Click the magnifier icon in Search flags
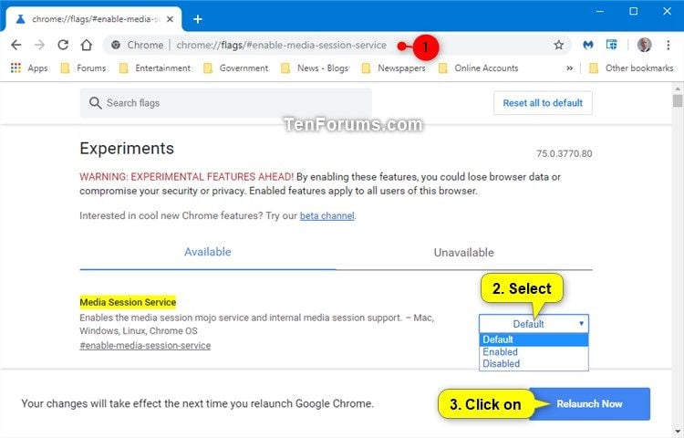Screen dimensions: 684x438 point(95,103)
